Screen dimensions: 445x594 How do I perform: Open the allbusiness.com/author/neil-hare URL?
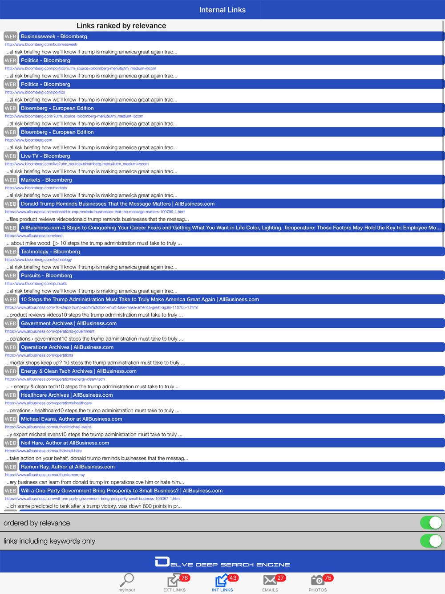point(43,451)
